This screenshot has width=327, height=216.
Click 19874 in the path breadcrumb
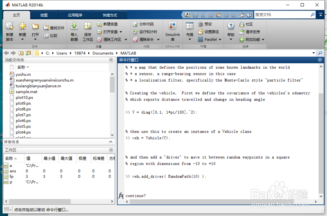point(80,53)
